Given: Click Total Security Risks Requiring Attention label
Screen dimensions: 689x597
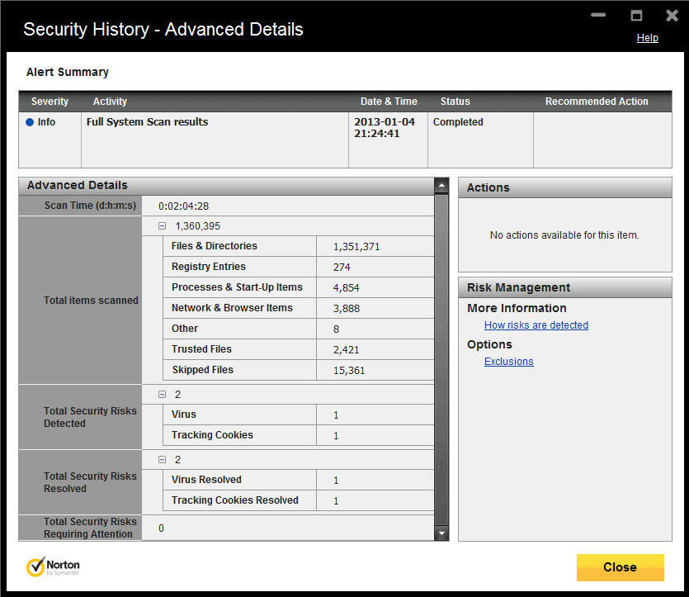Looking at the screenshot, I should point(90,528).
